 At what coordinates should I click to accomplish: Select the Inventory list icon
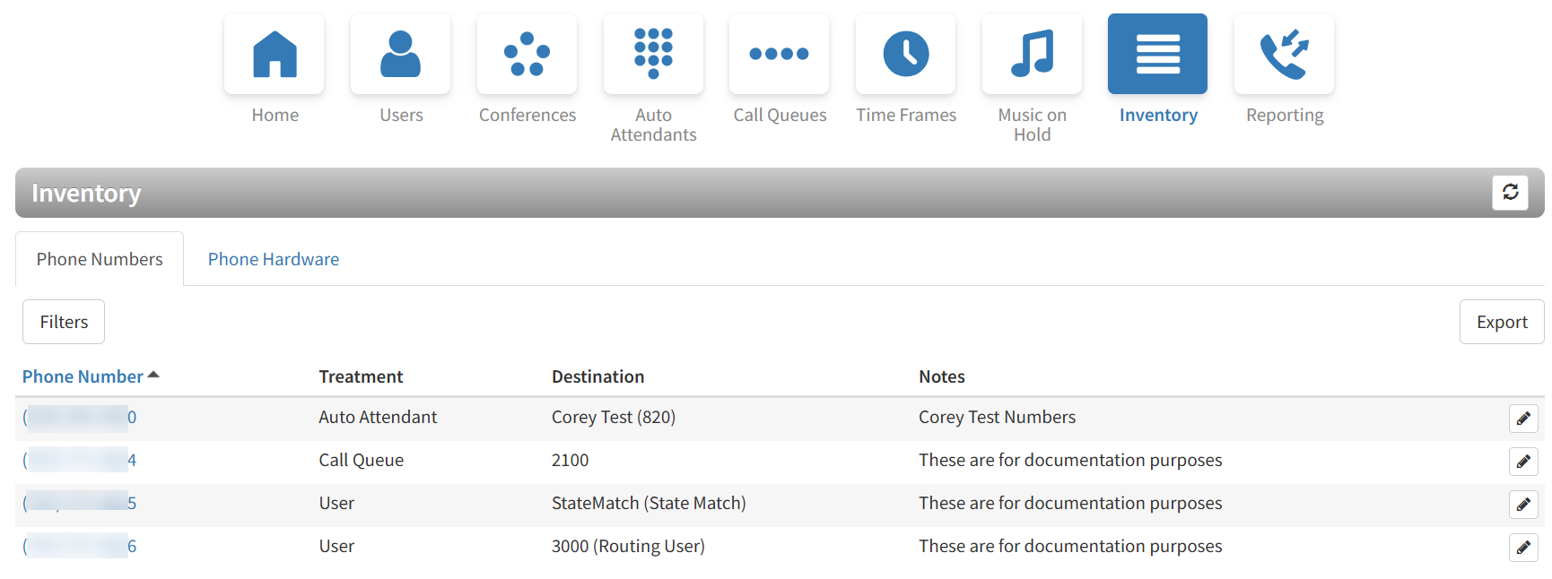coord(1158,54)
